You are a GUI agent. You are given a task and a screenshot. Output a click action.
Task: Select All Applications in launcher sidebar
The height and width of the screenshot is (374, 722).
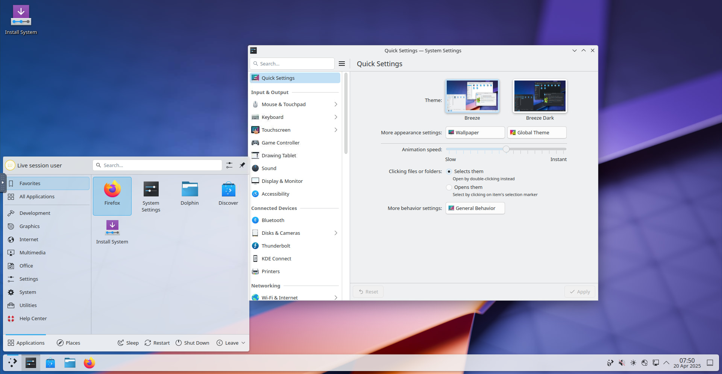(x=37, y=196)
